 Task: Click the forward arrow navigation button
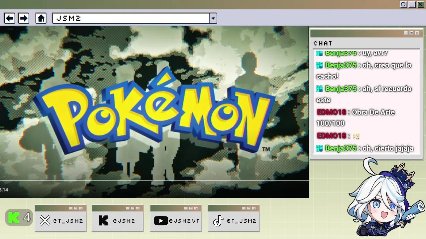click(23, 18)
